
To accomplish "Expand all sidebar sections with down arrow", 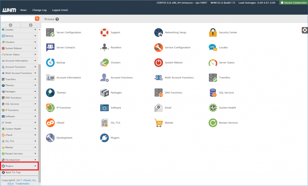I will coord(31,25).
